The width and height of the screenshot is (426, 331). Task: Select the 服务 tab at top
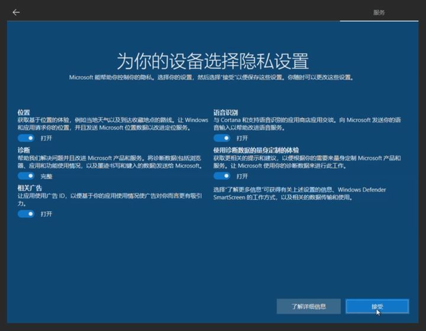coord(379,12)
